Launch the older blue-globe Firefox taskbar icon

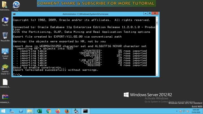[67, 111]
